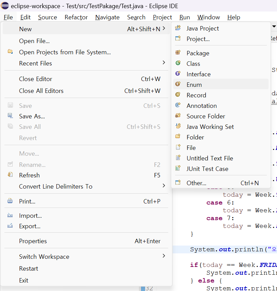The height and width of the screenshot is (291, 277).
Task: Click the Folder icon in New submenu
Action: pyautogui.click(x=178, y=137)
